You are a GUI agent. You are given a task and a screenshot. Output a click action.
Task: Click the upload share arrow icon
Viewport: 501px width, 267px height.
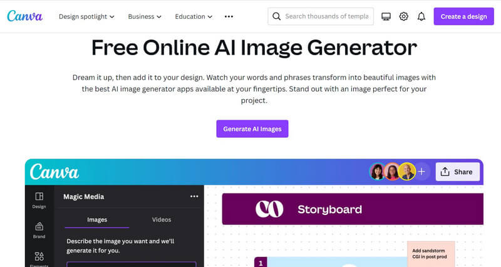pyautogui.click(x=445, y=172)
